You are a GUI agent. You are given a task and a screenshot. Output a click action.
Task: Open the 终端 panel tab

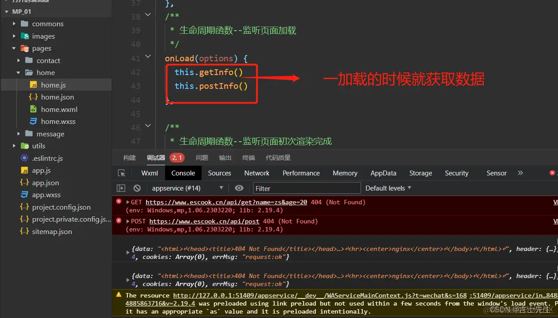(x=249, y=158)
